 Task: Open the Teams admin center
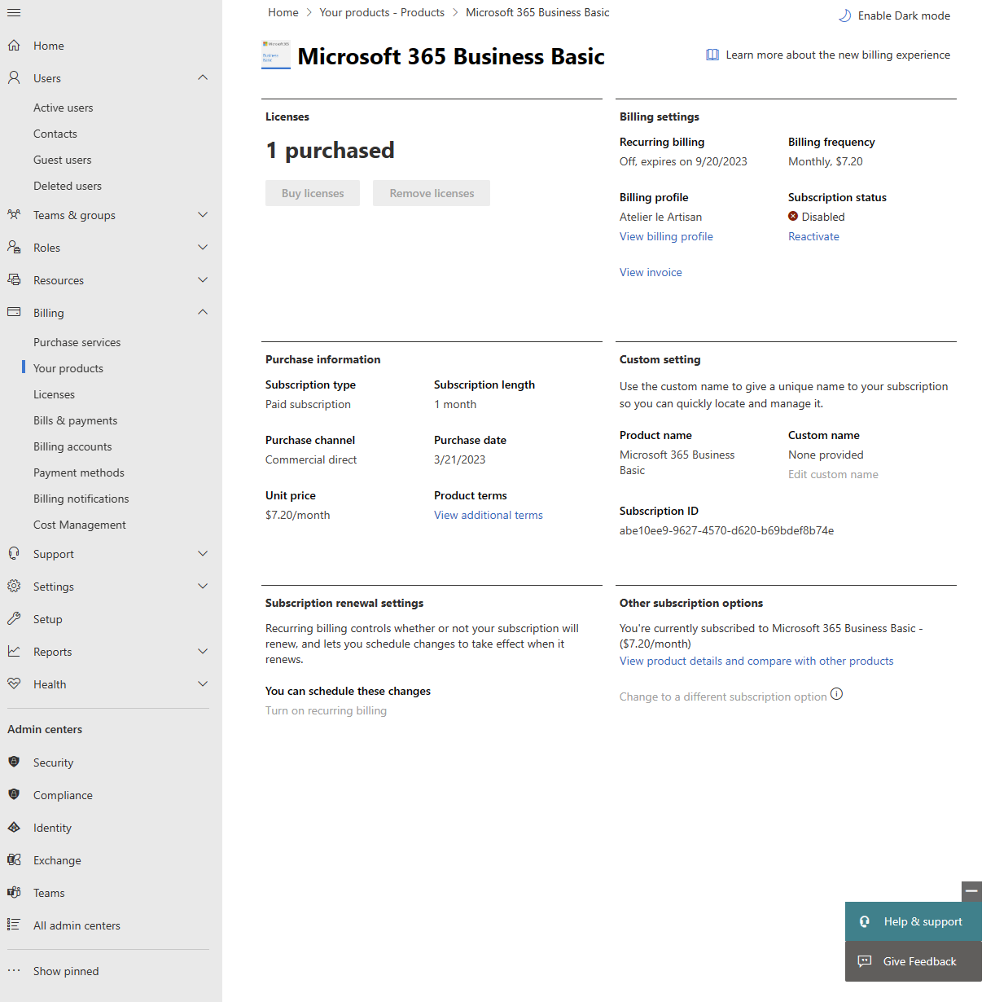pos(48,892)
